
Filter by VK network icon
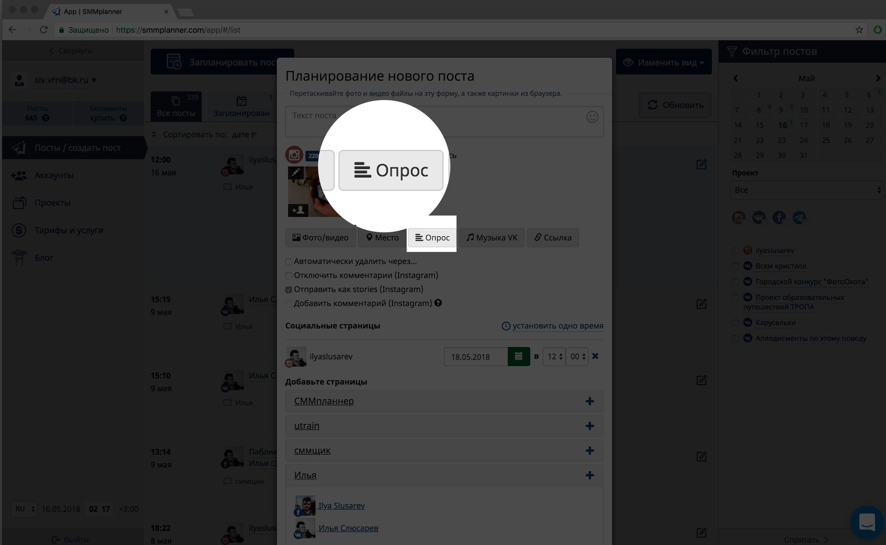759,218
